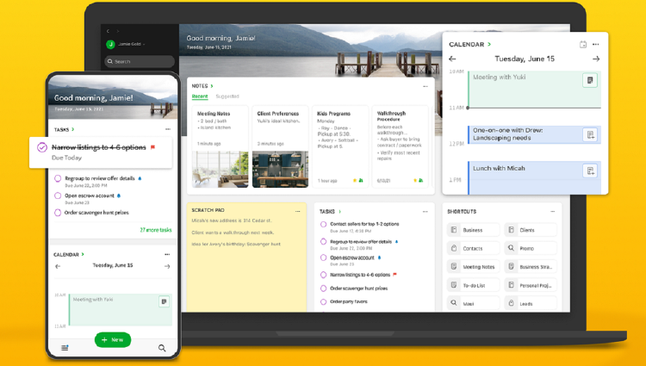The width and height of the screenshot is (646, 366).
Task: Expand phone Tasks header chevron
Action: pos(73,129)
